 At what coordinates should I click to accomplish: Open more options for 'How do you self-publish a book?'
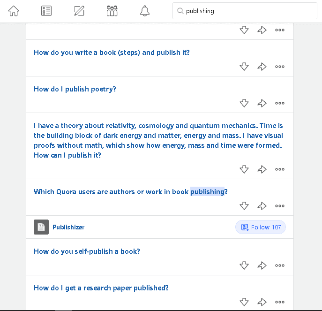tap(280, 265)
